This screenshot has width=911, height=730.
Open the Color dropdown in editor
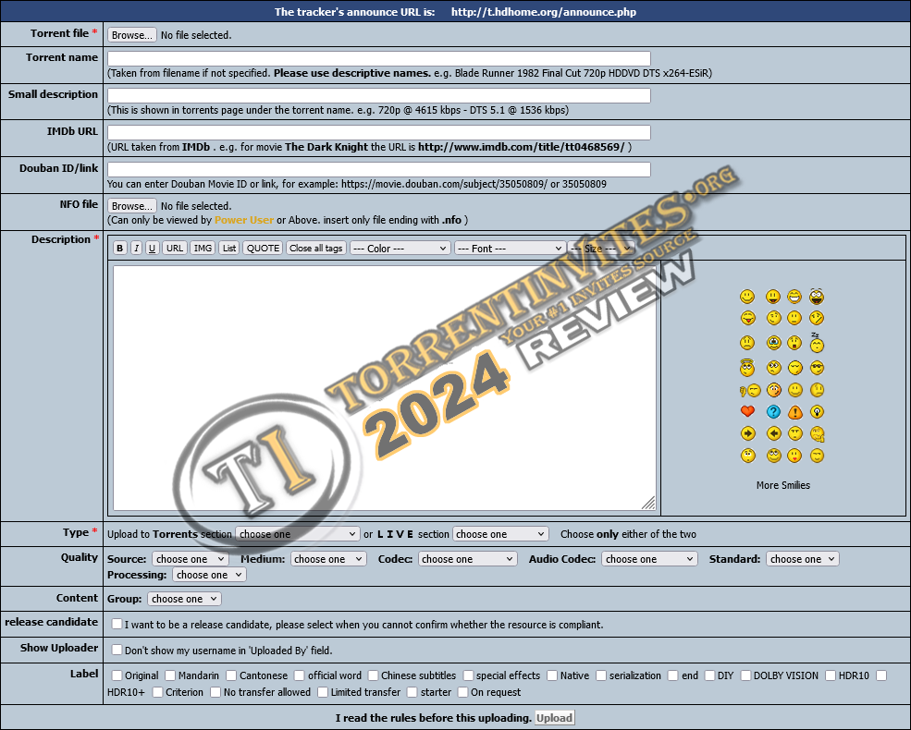[x=400, y=249]
